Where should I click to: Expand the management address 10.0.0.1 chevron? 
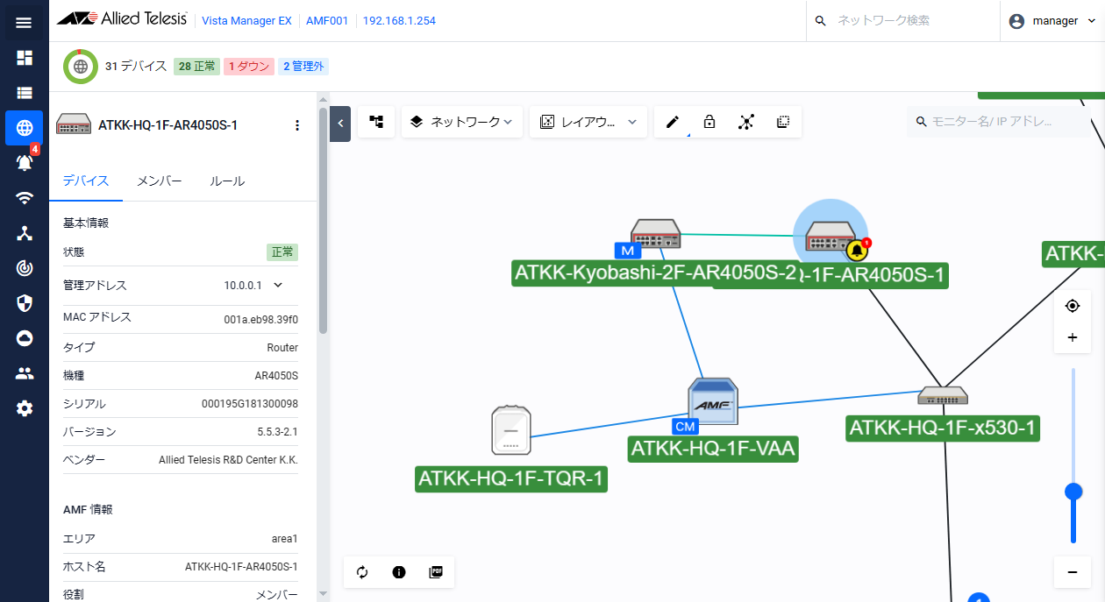(x=278, y=285)
